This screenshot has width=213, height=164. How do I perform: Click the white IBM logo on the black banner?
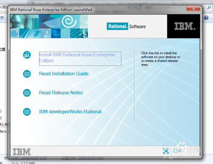pos(184,26)
